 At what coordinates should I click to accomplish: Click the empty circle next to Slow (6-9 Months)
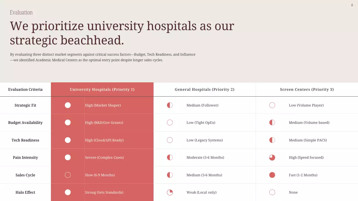coord(68,175)
